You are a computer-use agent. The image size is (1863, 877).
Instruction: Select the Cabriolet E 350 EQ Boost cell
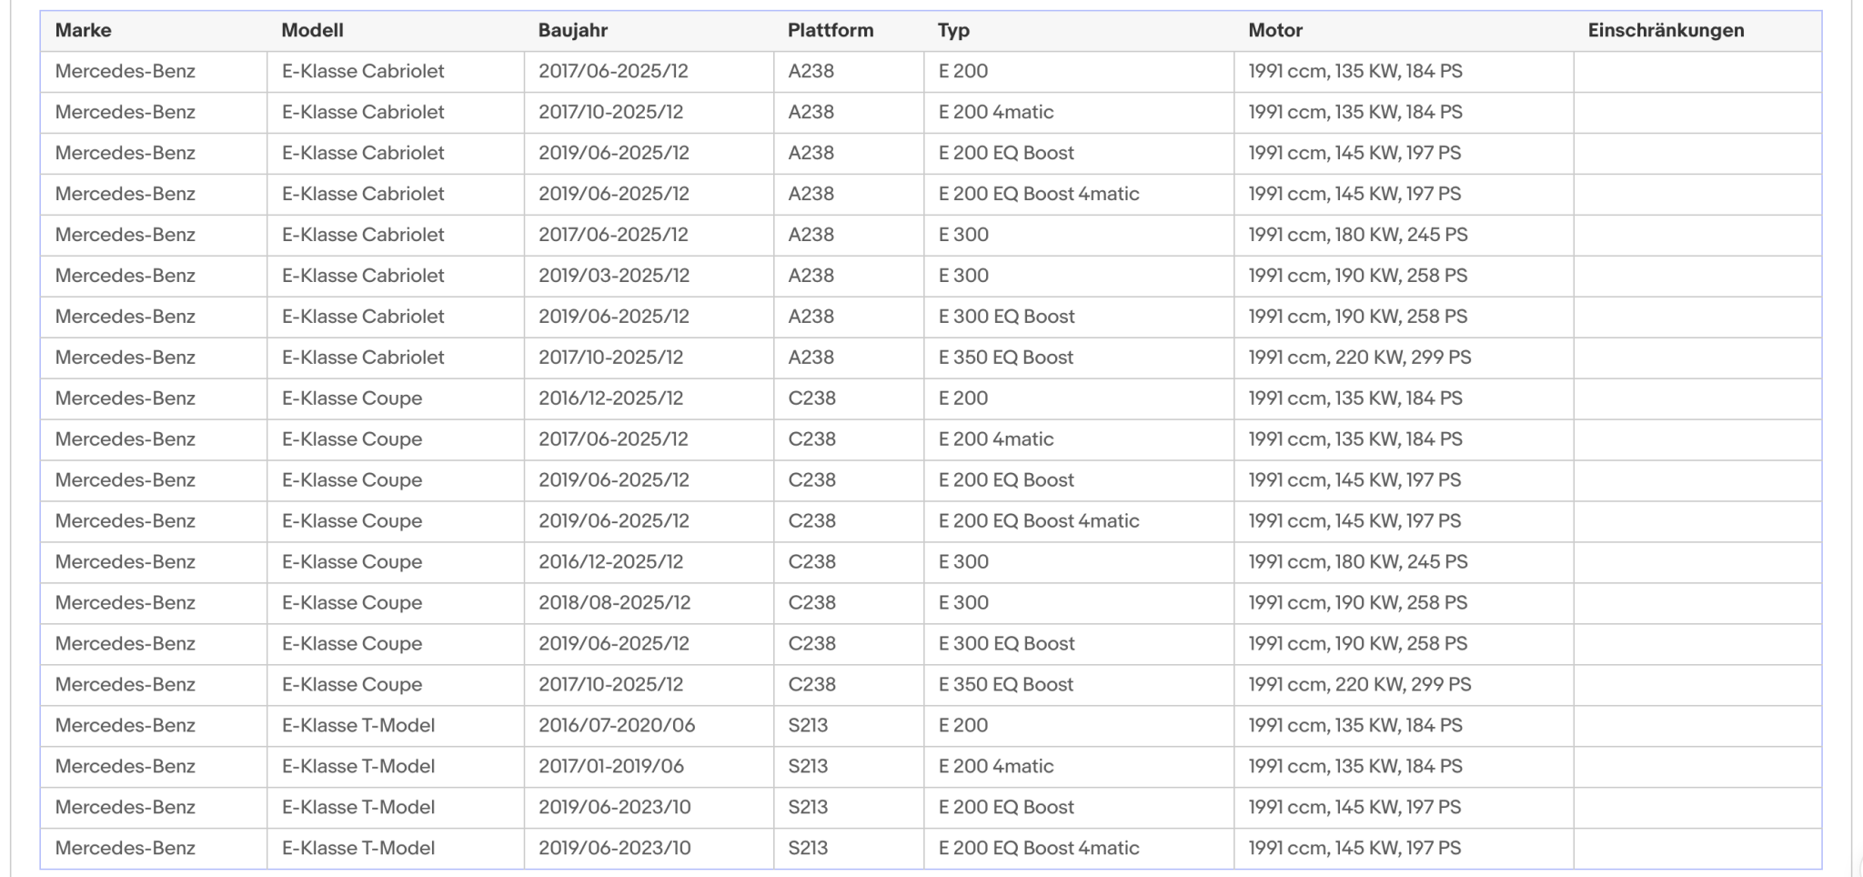1079,358
